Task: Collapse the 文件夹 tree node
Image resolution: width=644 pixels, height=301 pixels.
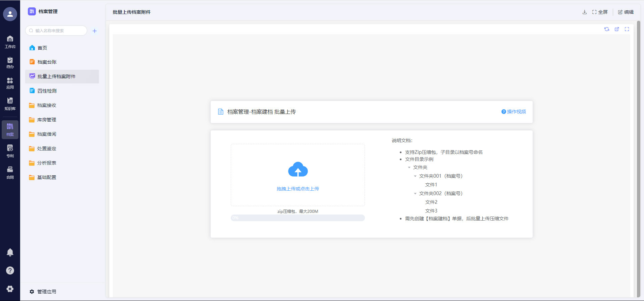Action: [x=409, y=167]
